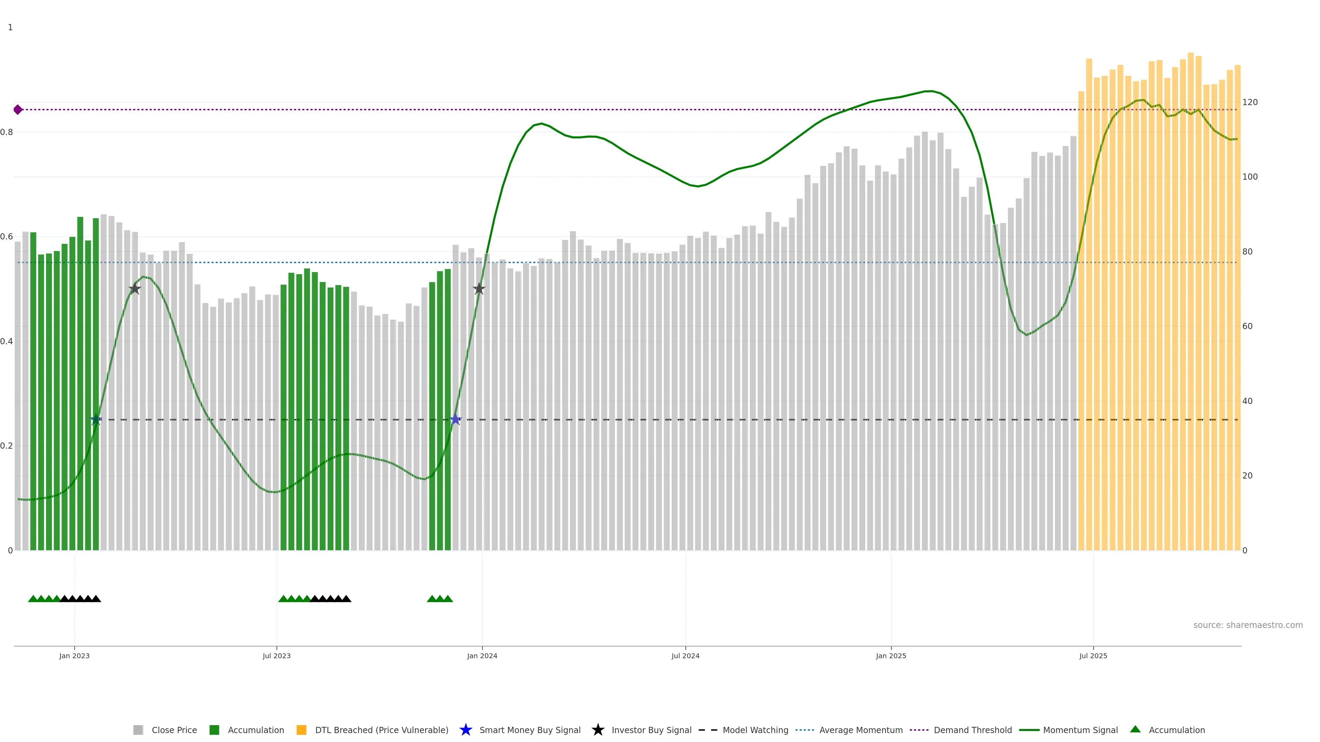Click the Jul 2025 axis label
The width and height of the screenshot is (1320, 742).
1093,655
